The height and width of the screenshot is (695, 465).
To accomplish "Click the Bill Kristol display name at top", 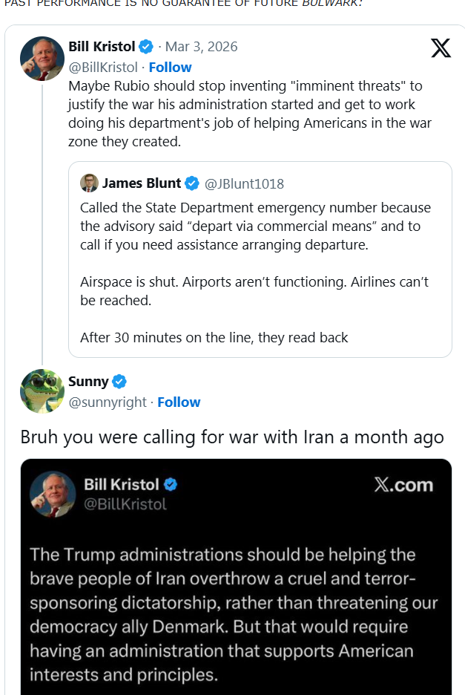I will (x=102, y=47).
